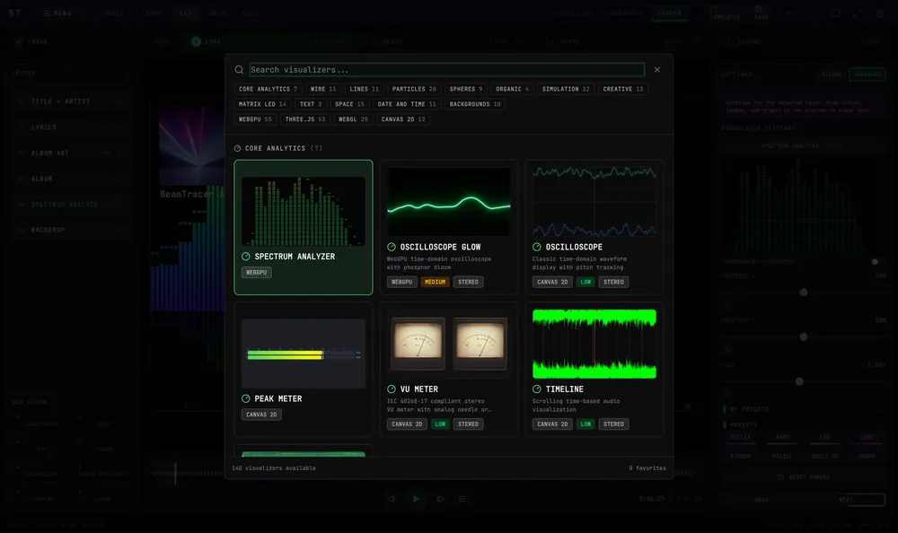This screenshot has width=898, height=533.
Task: Select the Spectrum Analyze layer row
Action: point(70,205)
